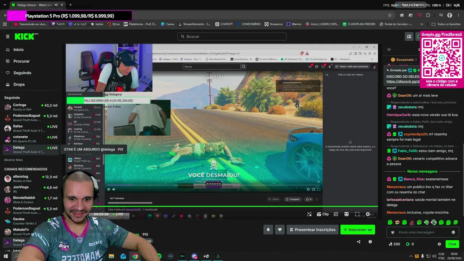Click Presentear inscrições button
Image resolution: width=464 pixels, height=261 pixels.
(312, 229)
